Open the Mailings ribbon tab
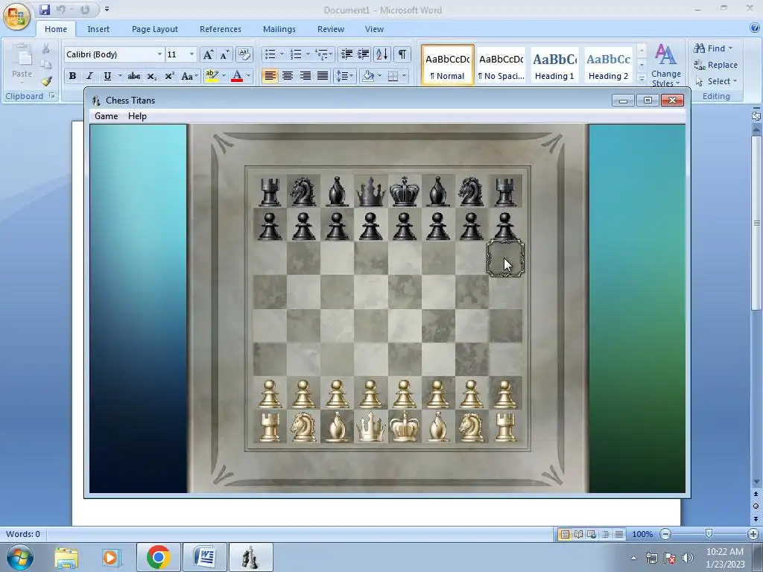 [279, 29]
